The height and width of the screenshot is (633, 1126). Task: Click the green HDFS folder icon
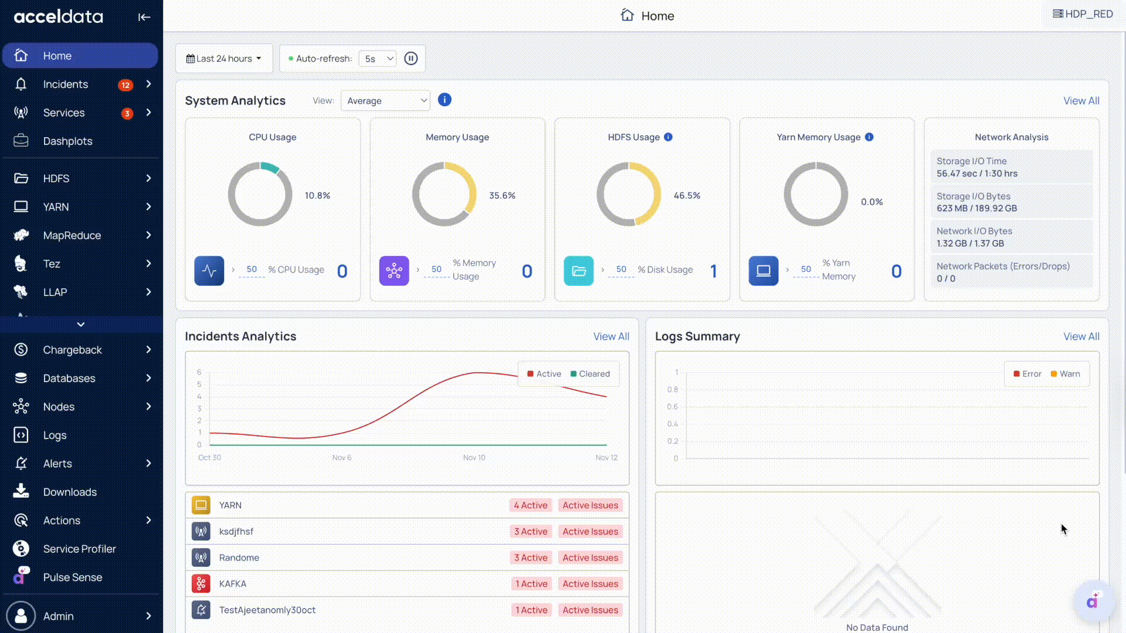(x=579, y=271)
